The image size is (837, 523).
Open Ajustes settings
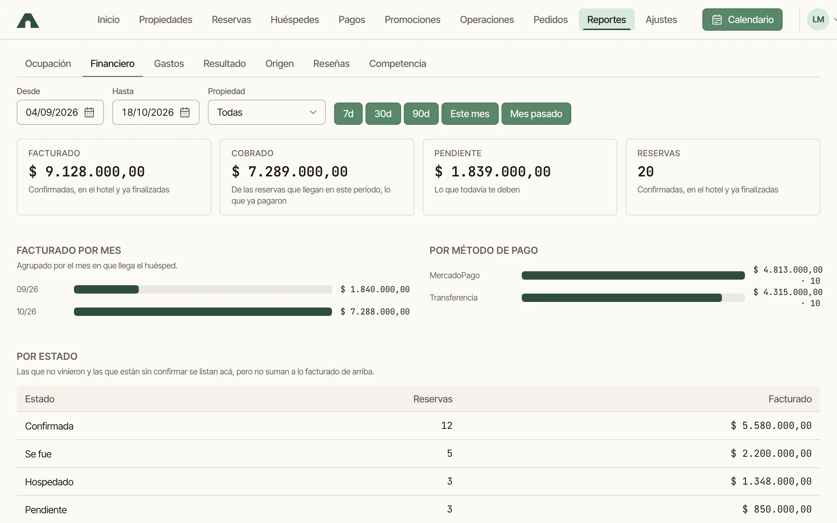pos(661,20)
